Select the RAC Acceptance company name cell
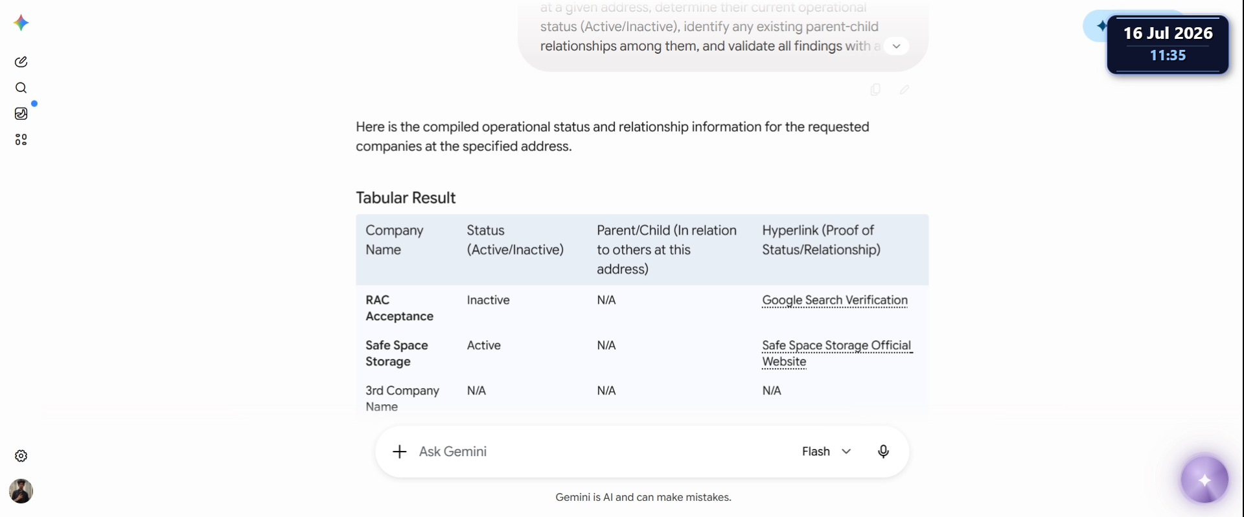This screenshot has width=1244, height=517. point(399,308)
